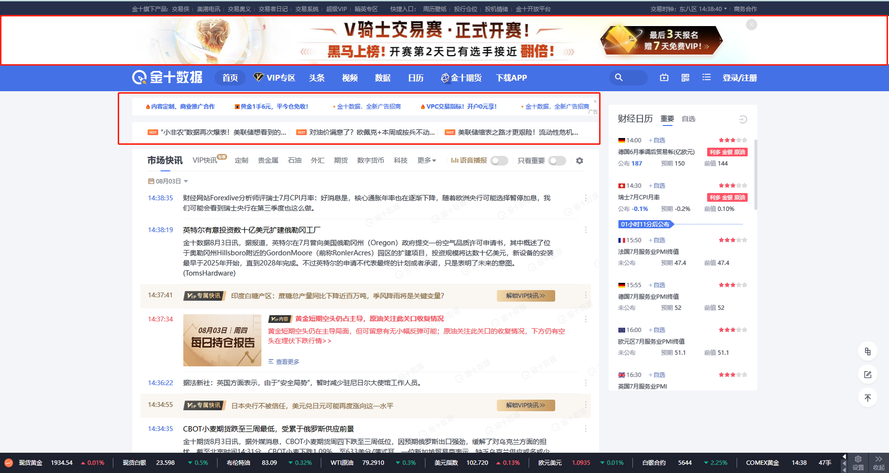Open the QR code icon near 登录/注册
The width and height of the screenshot is (889, 473).
tap(685, 77)
